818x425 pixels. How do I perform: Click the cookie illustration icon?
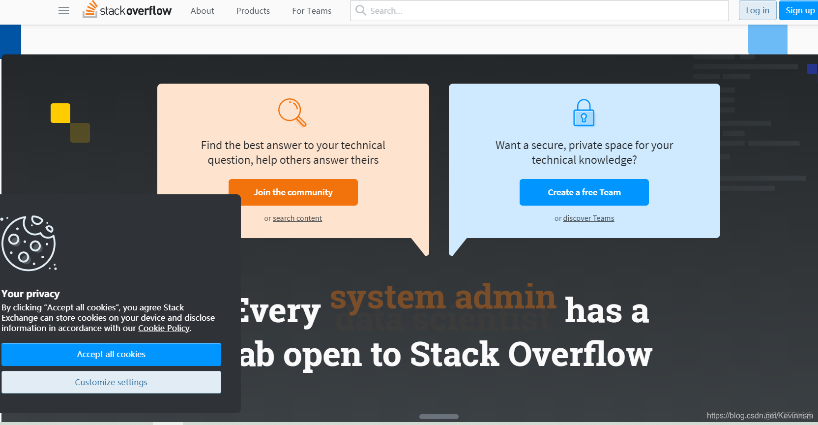point(29,243)
